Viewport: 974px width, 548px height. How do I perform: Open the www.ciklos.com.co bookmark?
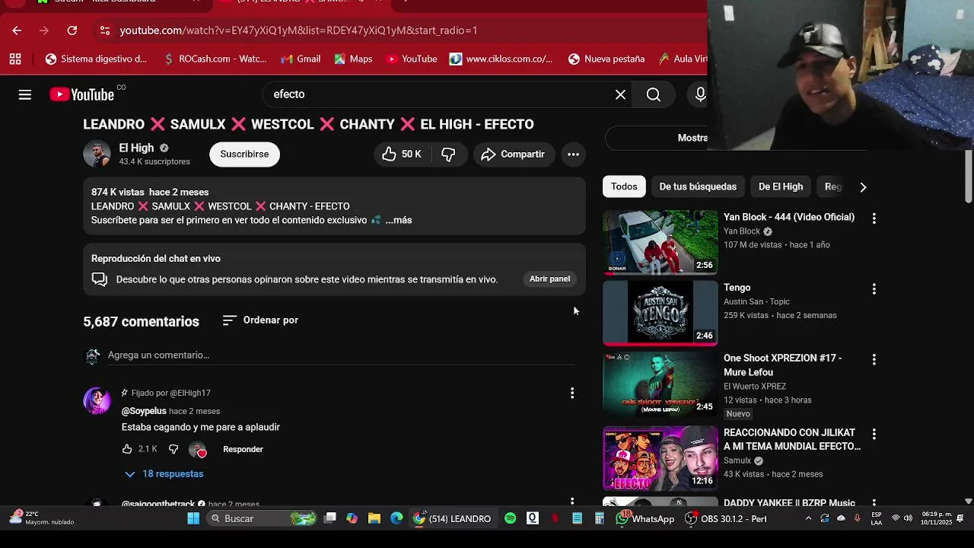(x=501, y=59)
